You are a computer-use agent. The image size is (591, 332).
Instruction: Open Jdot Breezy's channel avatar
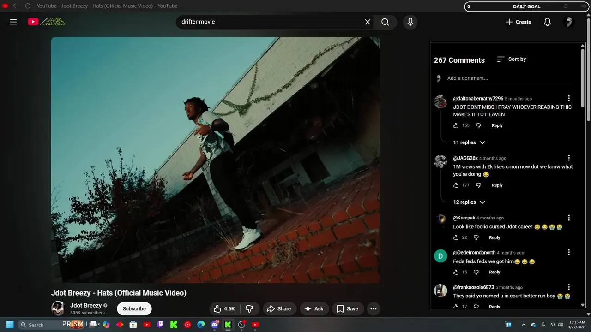pyautogui.click(x=58, y=308)
